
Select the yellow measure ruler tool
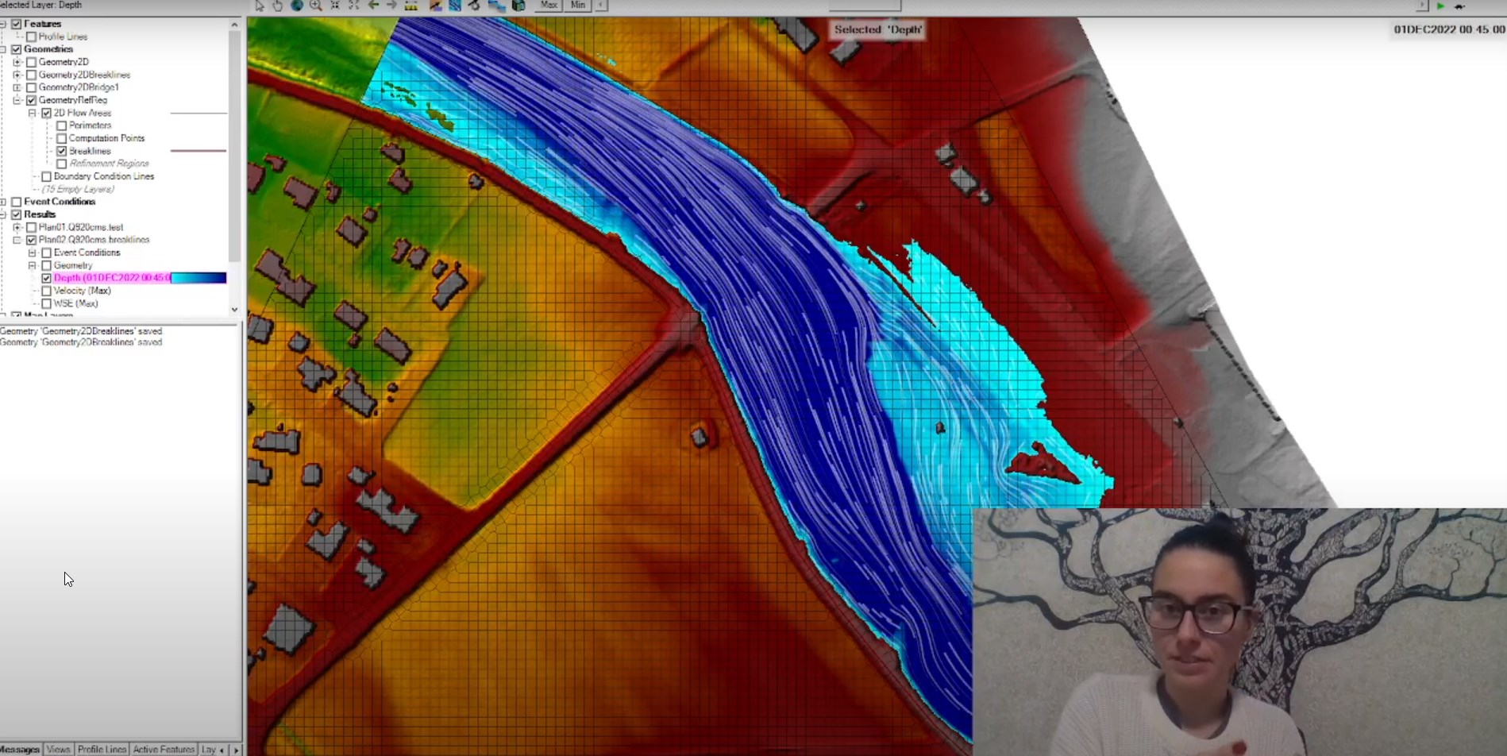(411, 6)
